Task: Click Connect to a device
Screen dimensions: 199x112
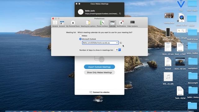Action: [99, 92]
